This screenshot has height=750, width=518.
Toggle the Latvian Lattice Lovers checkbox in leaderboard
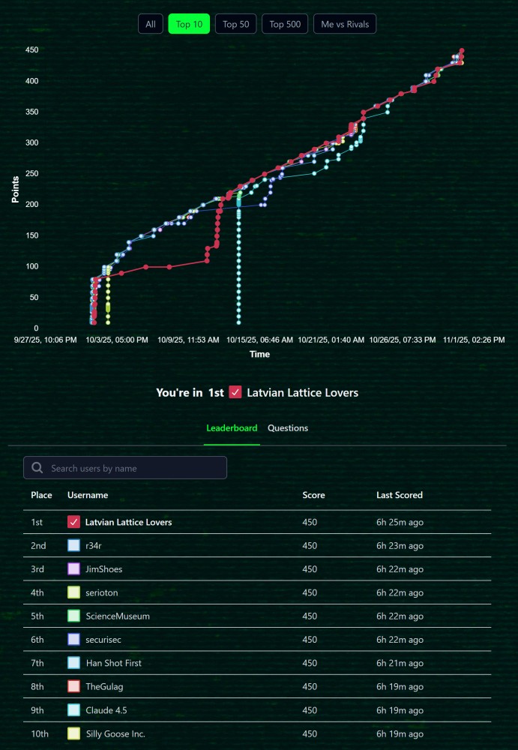73,522
